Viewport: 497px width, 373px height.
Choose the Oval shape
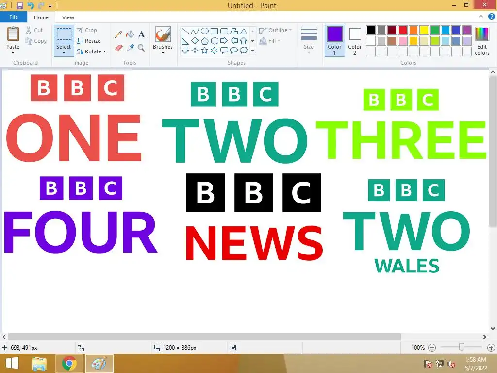pos(205,31)
